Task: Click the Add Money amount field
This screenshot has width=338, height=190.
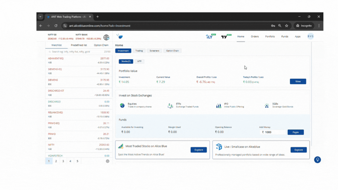Action: pos(273,132)
